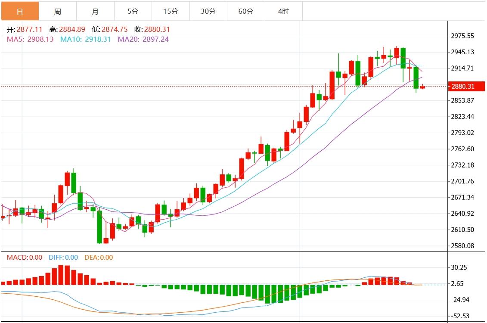The height and width of the screenshot is (323, 487).
Task: Switch to the 4时 timeframe tab
Action: pyautogui.click(x=283, y=12)
